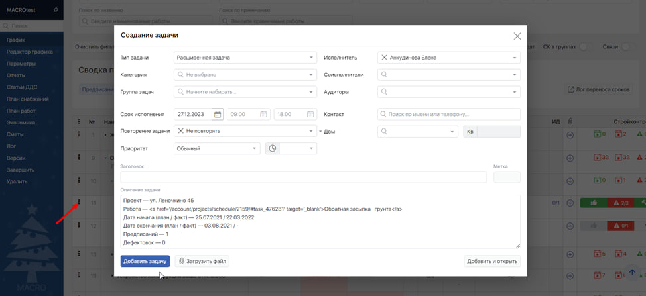Open Редактор графика in the sidebar

[x=29, y=52]
